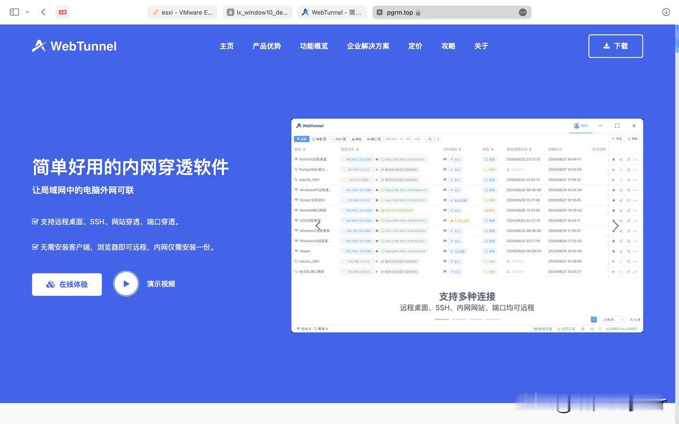Click the 下载 download button
The image size is (679, 424).
pyautogui.click(x=615, y=46)
